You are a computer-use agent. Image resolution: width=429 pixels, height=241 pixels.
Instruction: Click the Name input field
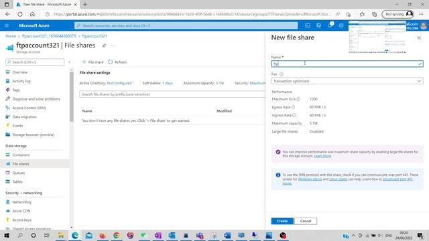point(347,64)
